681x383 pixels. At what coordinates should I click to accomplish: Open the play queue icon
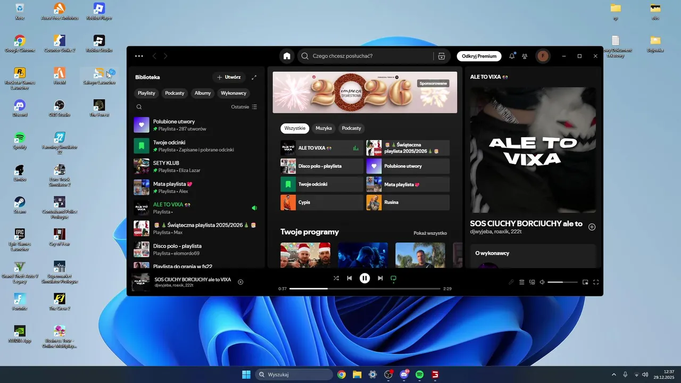522,282
